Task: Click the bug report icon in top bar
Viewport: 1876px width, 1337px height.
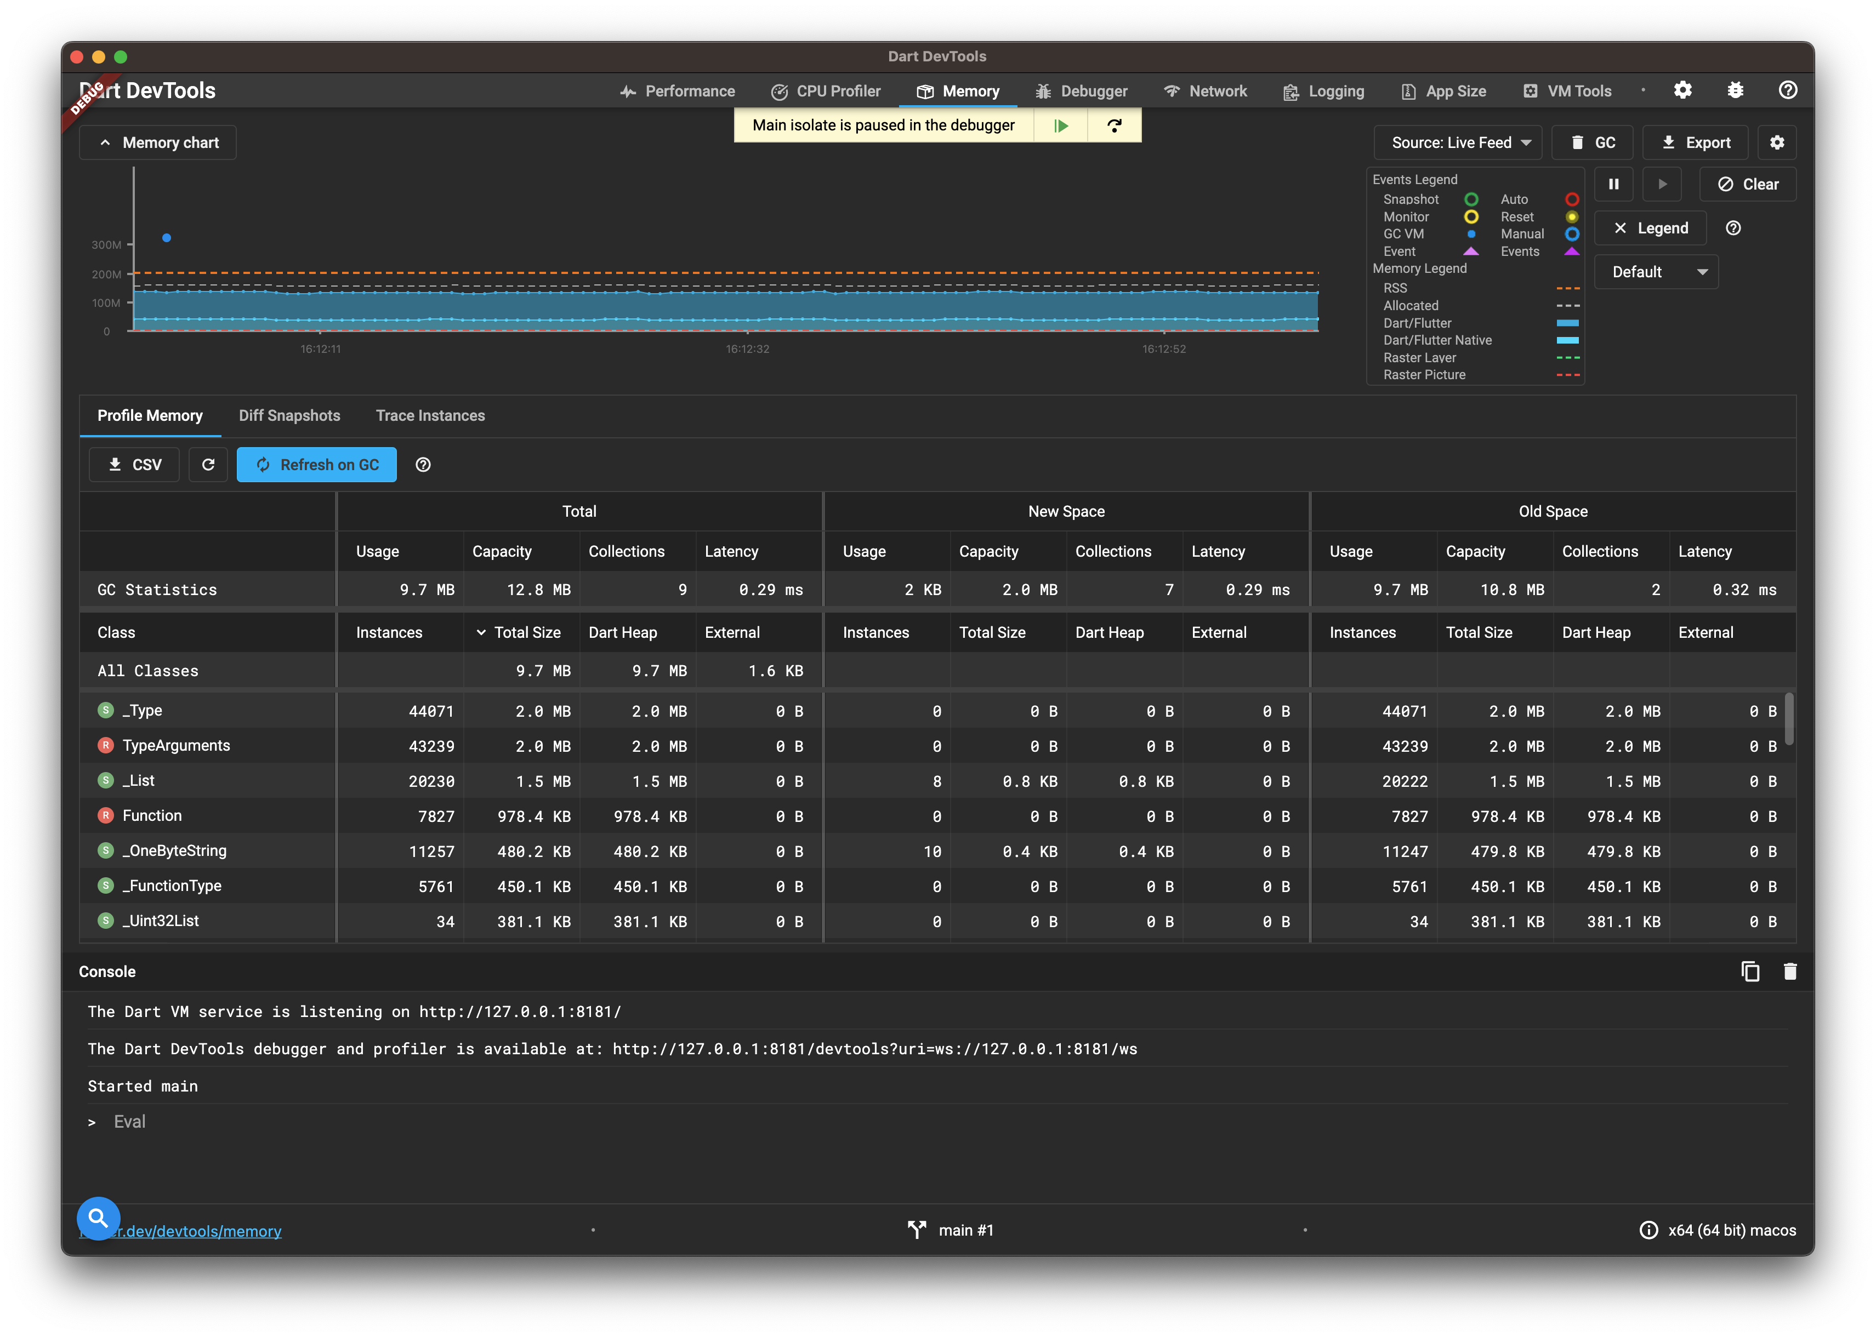Action: click(x=1735, y=90)
